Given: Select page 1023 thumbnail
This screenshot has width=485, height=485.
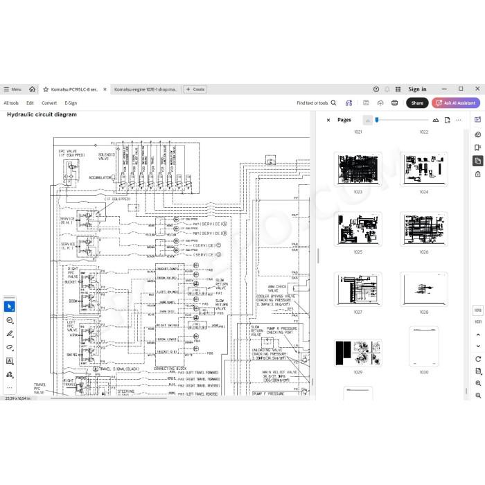Looking at the screenshot, I should pos(358,169).
